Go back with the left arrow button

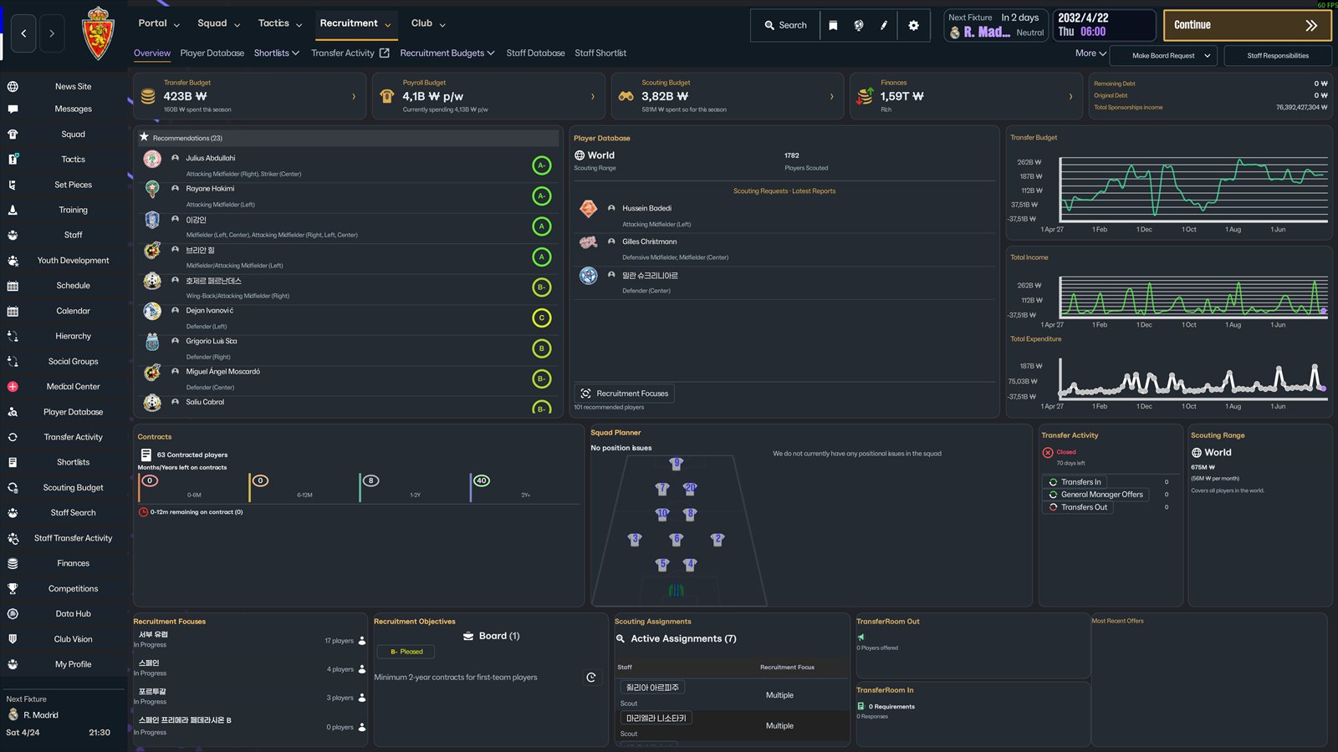click(23, 33)
